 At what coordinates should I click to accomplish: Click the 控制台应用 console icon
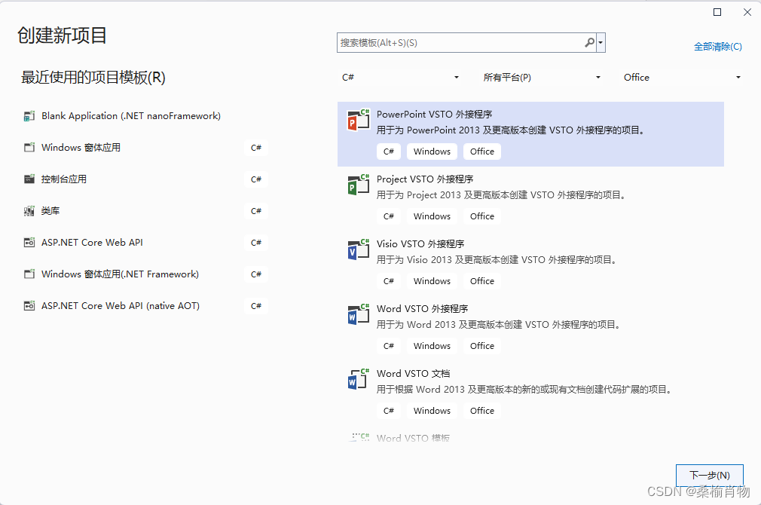point(29,179)
